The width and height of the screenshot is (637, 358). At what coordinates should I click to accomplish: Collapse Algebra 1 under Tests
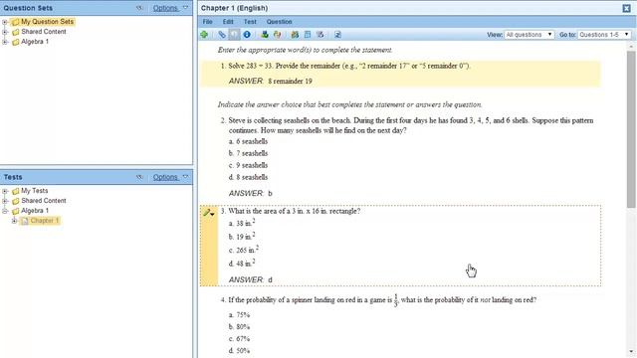tap(5, 211)
